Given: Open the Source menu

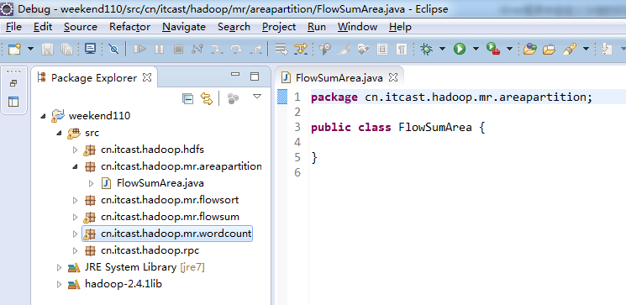Looking at the screenshot, I should [81, 27].
